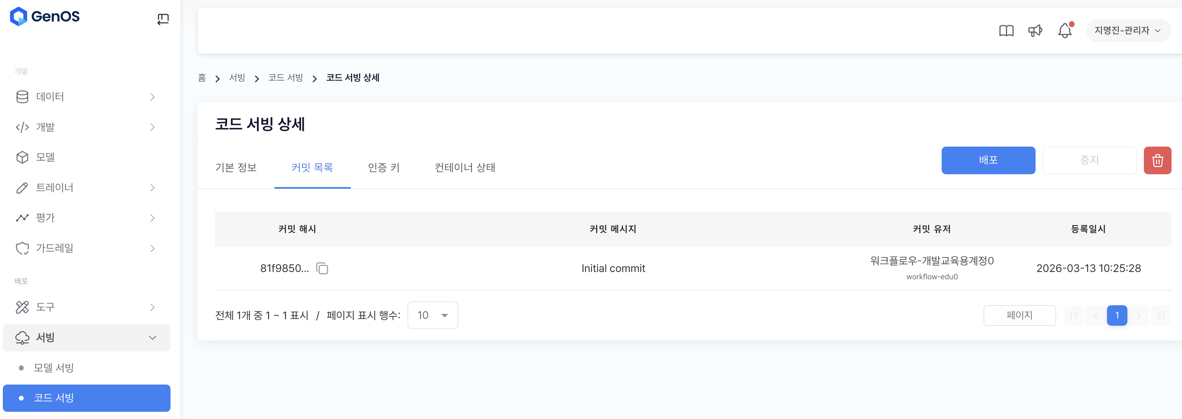The height and width of the screenshot is (419, 1182).
Task: Expand the 가드레일 menu chevron
Action: pyautogui.click(x=152, y=248)
